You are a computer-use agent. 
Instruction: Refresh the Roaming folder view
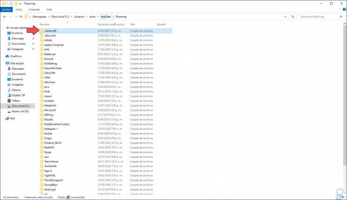(x=293, y=17)
